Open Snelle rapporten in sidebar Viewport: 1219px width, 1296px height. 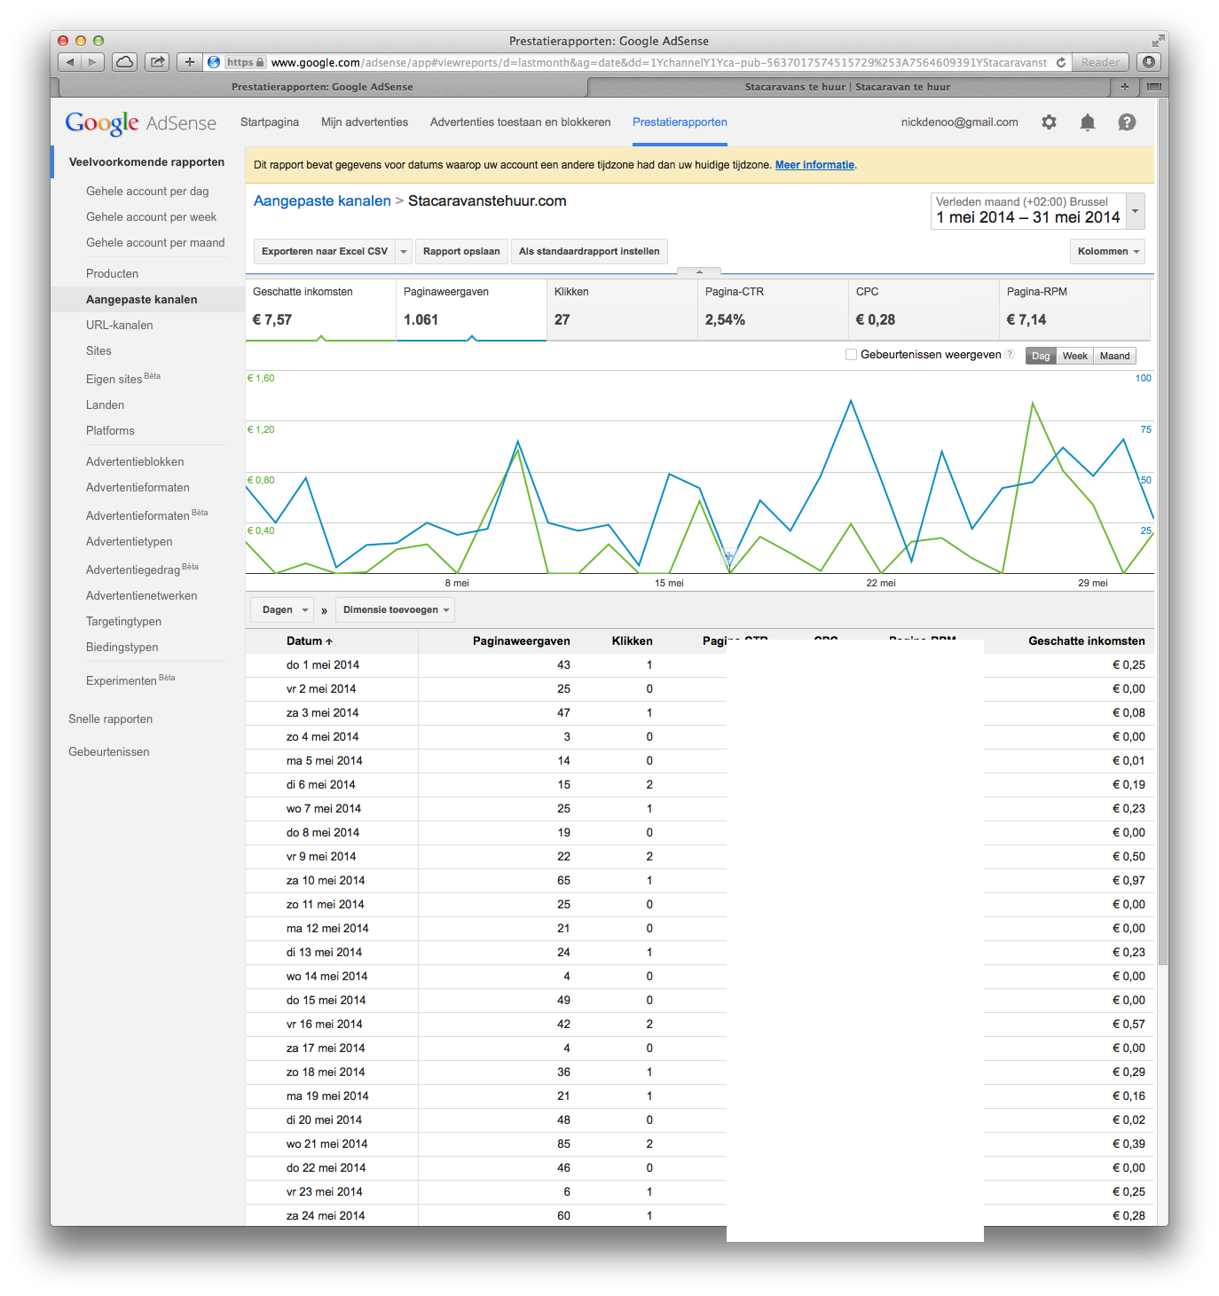click(110, 719)
